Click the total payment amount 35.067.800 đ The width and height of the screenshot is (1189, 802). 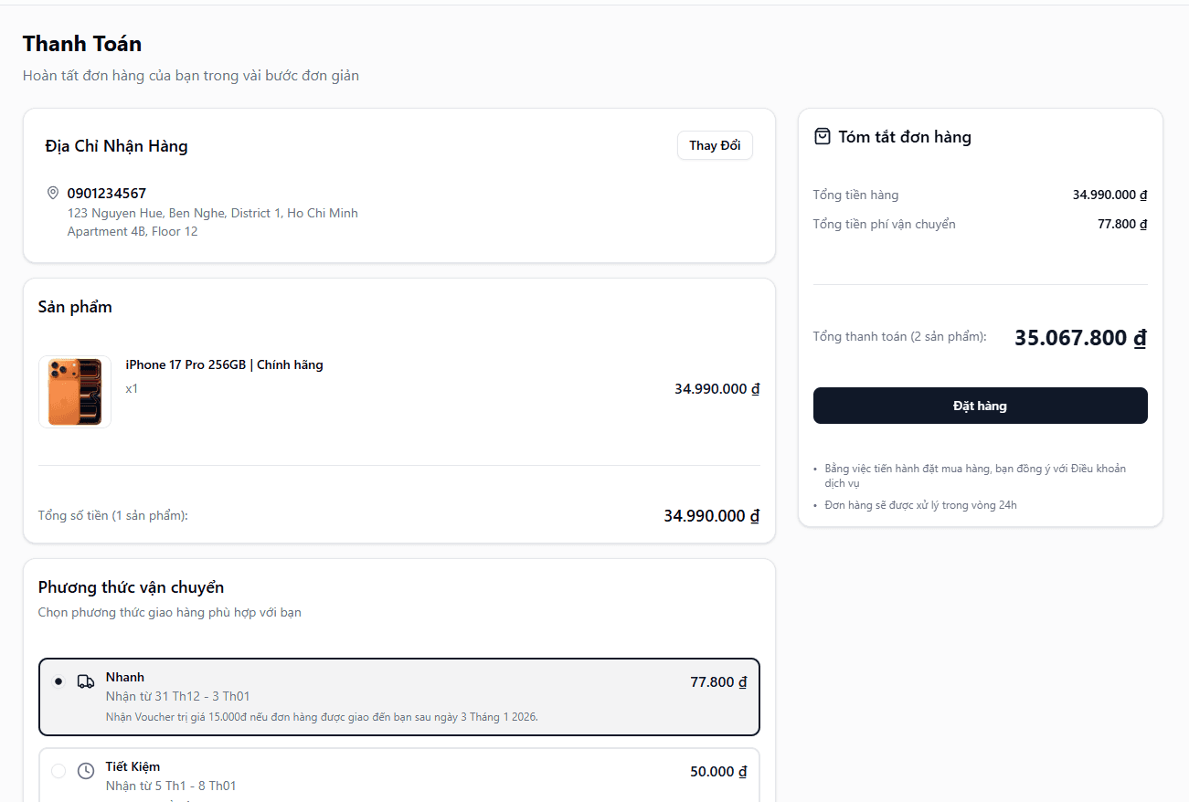pyautogui.click(x=1079, y=337)
